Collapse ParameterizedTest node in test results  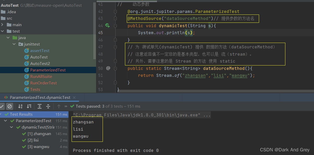pyautogui.click(x=6, y=121)
